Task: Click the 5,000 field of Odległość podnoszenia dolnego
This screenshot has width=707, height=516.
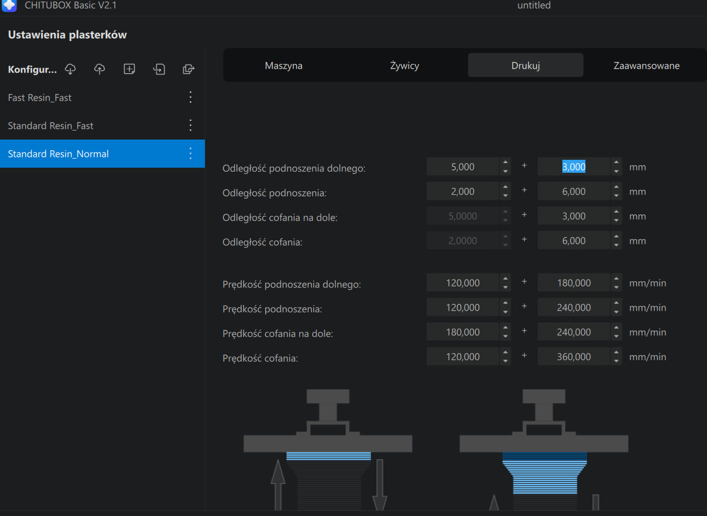Action: click(463, 167)
